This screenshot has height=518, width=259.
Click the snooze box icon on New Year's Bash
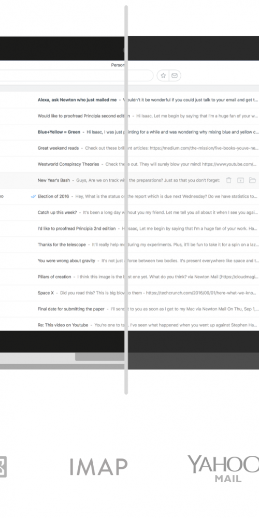pos(240,180)
